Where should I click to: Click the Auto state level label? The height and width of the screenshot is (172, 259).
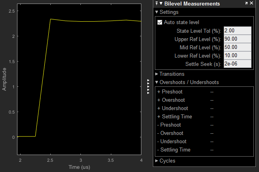[181, 22]
